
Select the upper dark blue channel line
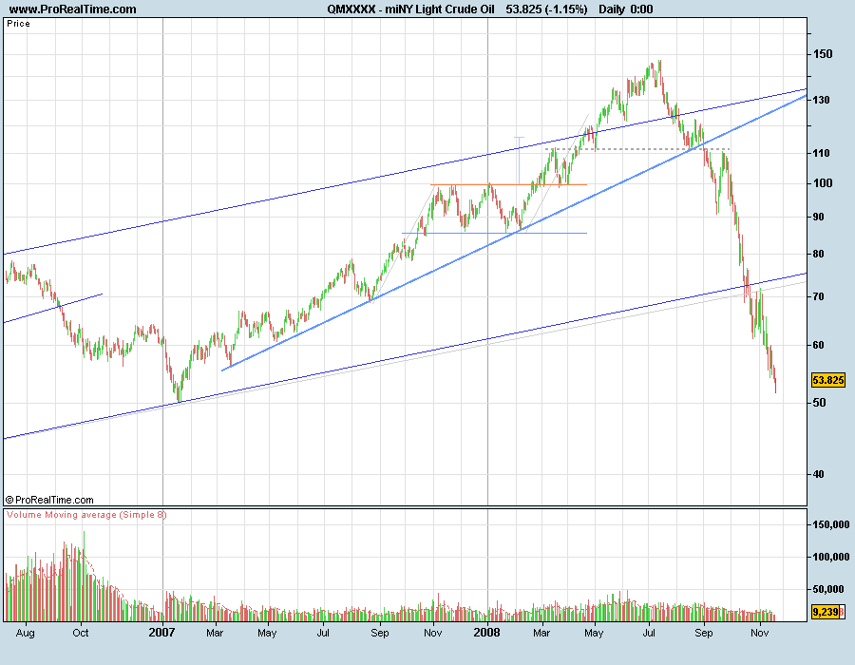[405, 171]
